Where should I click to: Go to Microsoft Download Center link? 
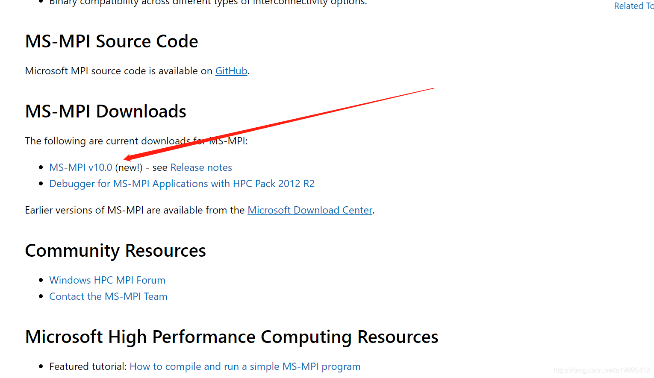(x=310, y=210)
